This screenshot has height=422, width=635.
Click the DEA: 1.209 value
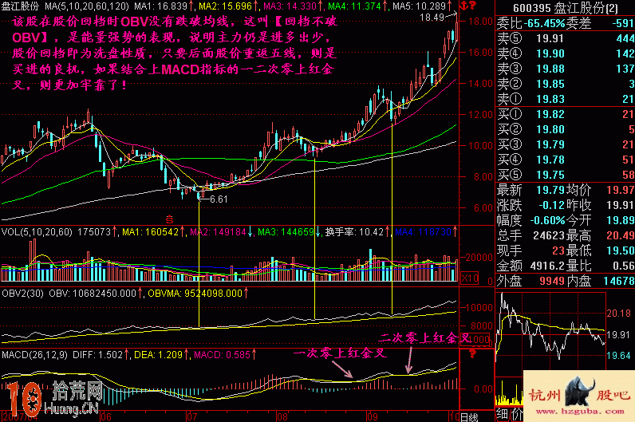[x=161, y=355]
